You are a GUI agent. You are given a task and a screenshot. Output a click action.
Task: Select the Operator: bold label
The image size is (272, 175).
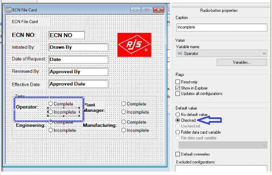(27, 107)
